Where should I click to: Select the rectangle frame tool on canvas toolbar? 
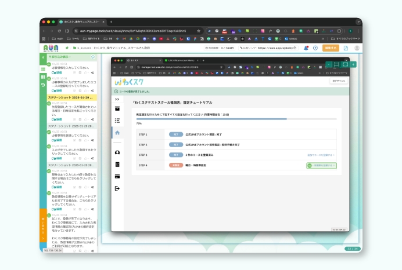tap(336, 64)
